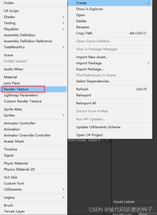The height and width of the screenshot is (215, 157).
Task: Expand the Playables submenu
Action: [34, 29]
